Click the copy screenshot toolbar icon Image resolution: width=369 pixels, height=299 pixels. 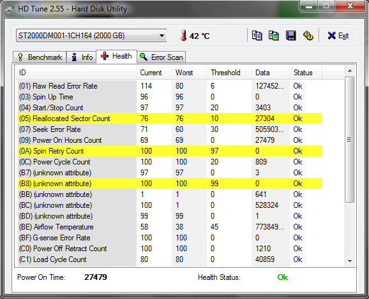coord(273,36)
